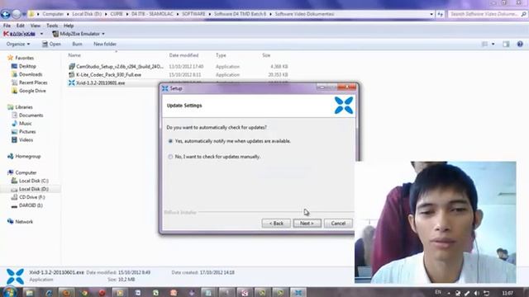Show the preview pane icon
Screen dimensions: 529x297
(506, 44)
